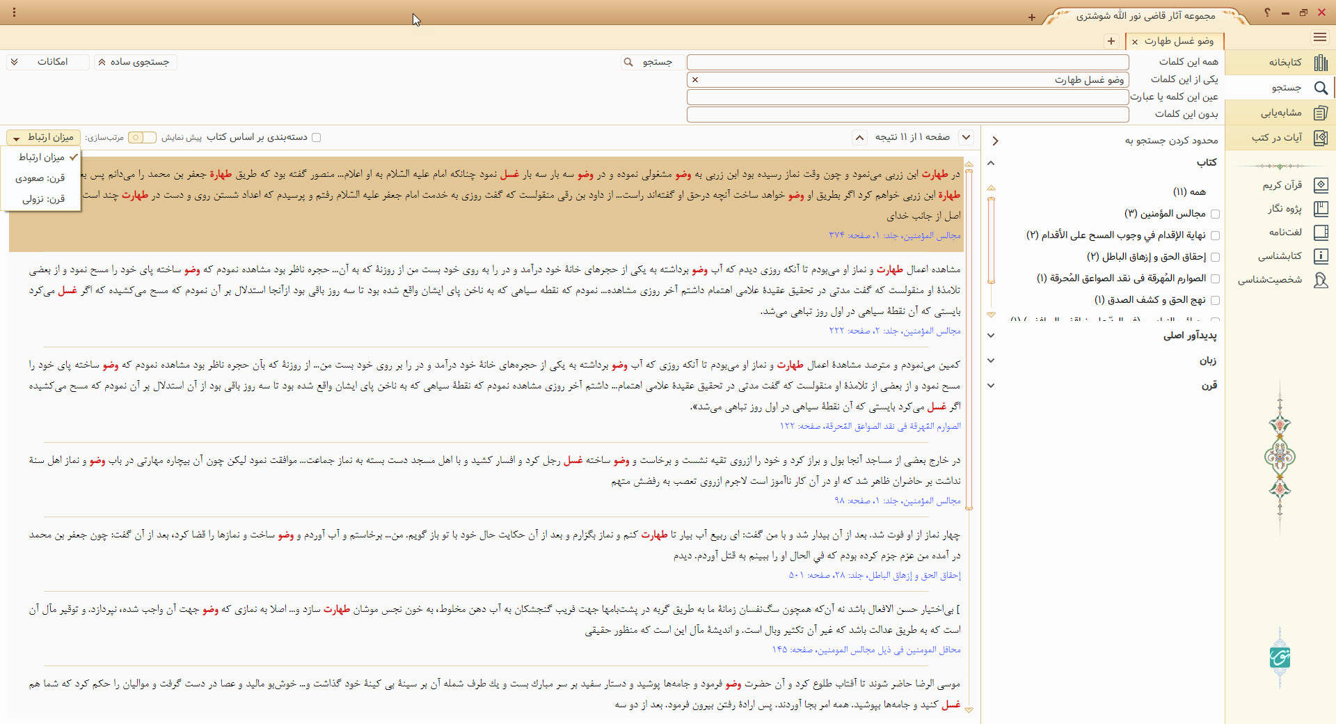
Task: Open source link إحقاق الحق صفحه ۵۰۱
Action: pyautogui.click(x=875, y=575)
